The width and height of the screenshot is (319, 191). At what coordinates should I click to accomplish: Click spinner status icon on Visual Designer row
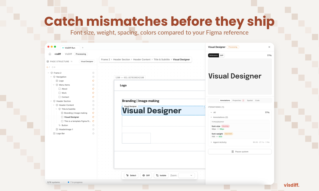(x=93, y=117)
